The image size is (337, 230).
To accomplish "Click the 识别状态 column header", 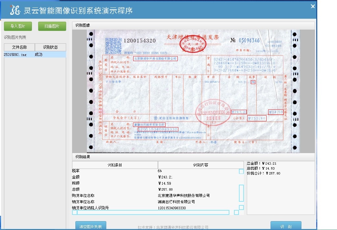I will click(50, 47).
